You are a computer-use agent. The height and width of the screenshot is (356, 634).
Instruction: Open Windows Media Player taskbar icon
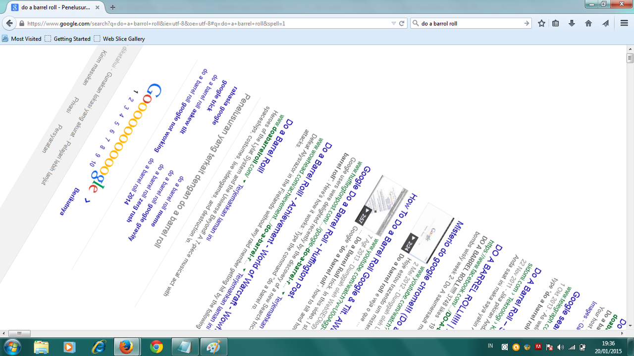tap(70, 347)
